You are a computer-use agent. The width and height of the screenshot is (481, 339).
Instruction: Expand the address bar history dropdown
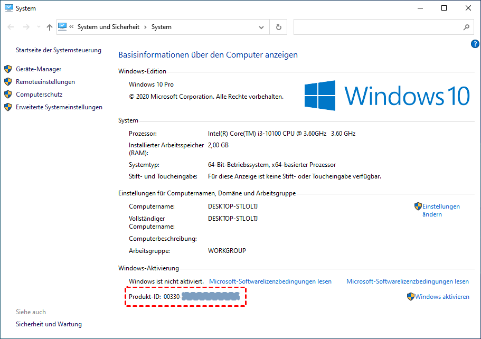[x=261, y=27]
